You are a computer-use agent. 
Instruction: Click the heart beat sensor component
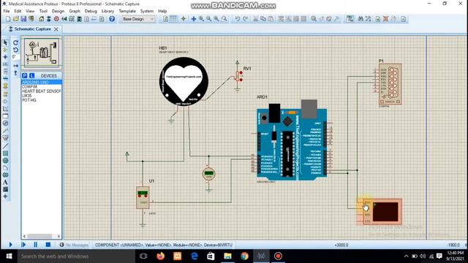(184, 81)
